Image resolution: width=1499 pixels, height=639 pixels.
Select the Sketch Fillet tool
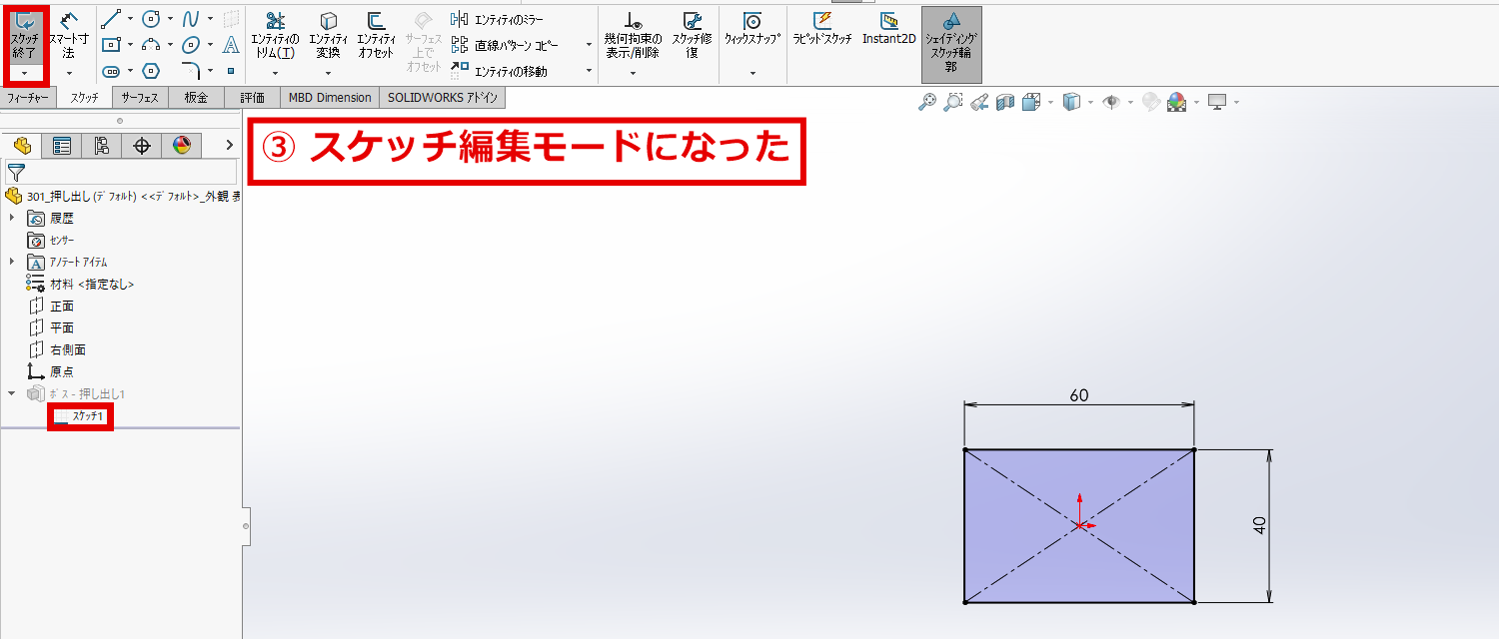[x=191, y=70]
